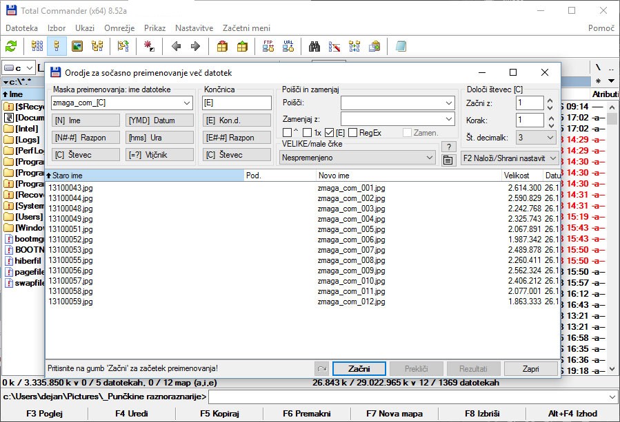
Task: Open the Datoteka menu
Action: (21, 28)
